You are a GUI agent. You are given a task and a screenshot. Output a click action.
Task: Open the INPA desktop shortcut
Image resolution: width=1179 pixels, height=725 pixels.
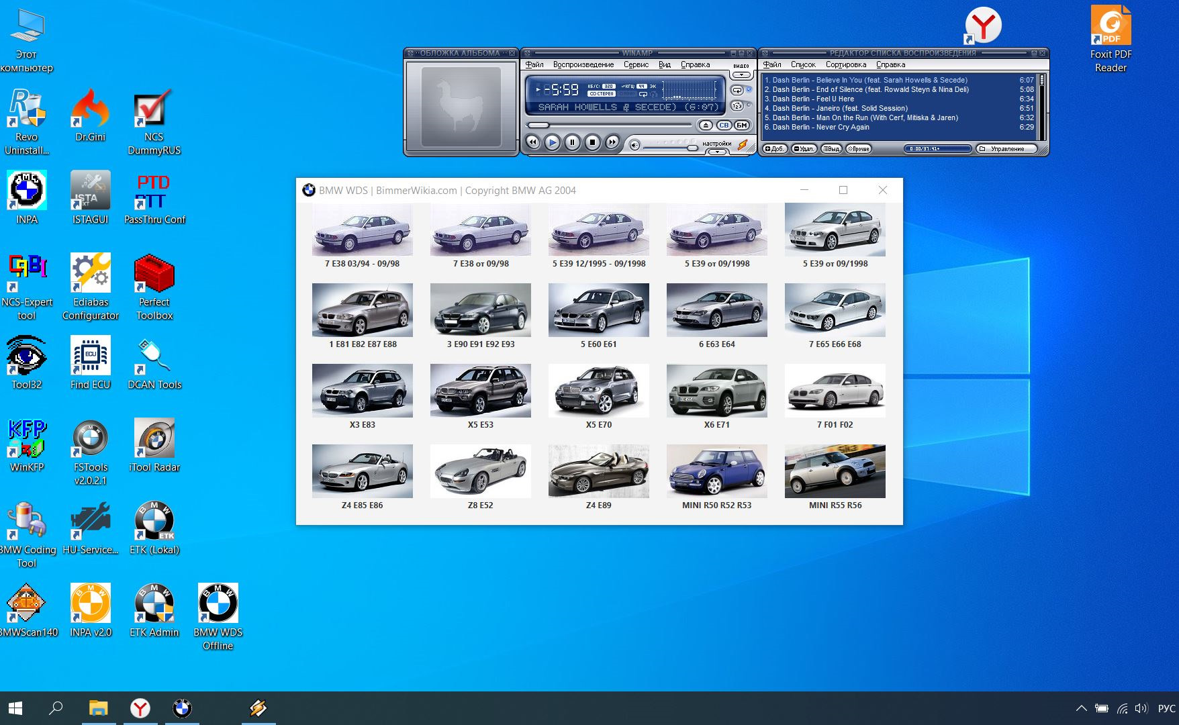[x=27, y=197]
